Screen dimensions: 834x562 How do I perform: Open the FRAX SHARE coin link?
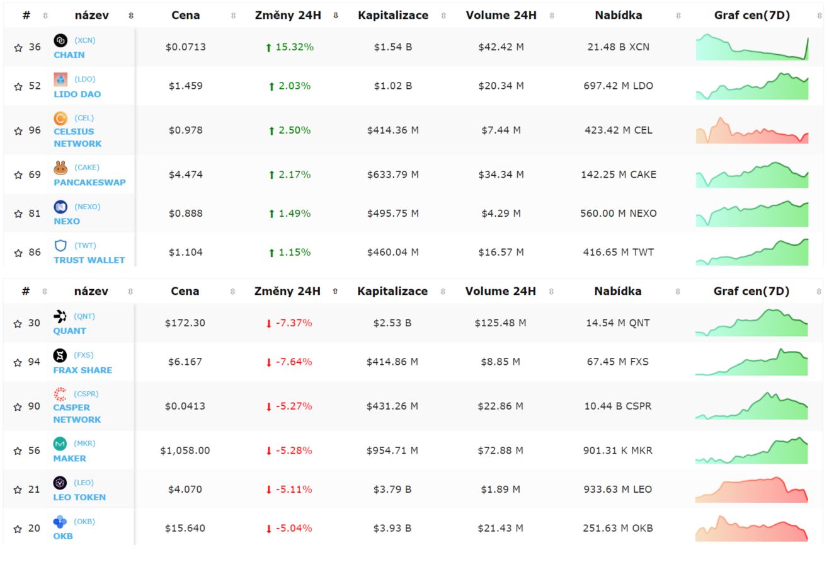83,370
